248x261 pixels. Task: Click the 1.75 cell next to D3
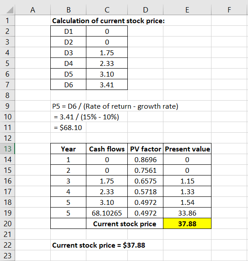pos(107,53)
